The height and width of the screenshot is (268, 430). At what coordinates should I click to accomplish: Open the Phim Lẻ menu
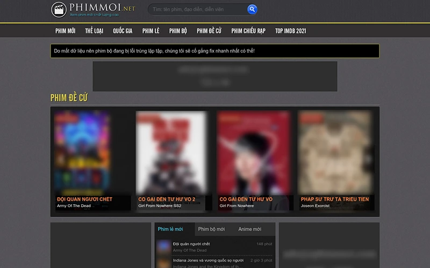point(150,31)
